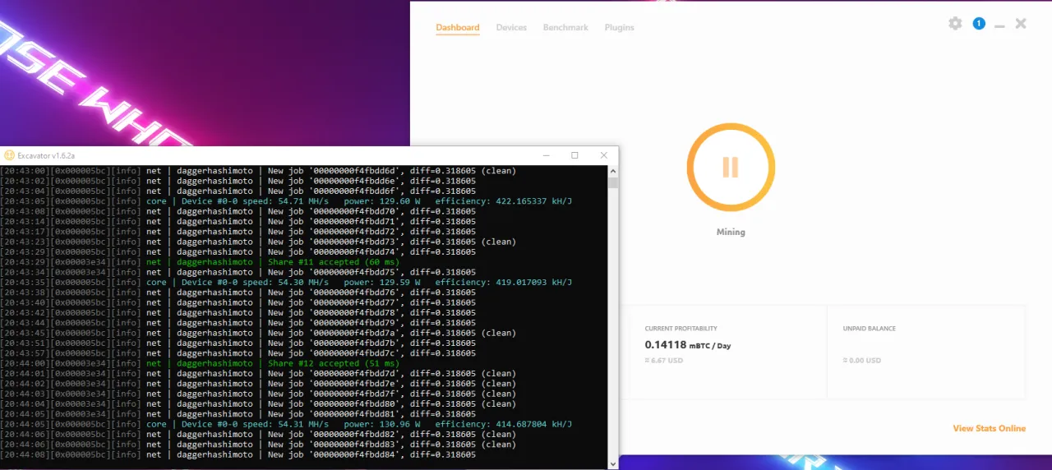Minimize the NiceHash Miner window
The image size is (1052, 470).
coord(999,25)
